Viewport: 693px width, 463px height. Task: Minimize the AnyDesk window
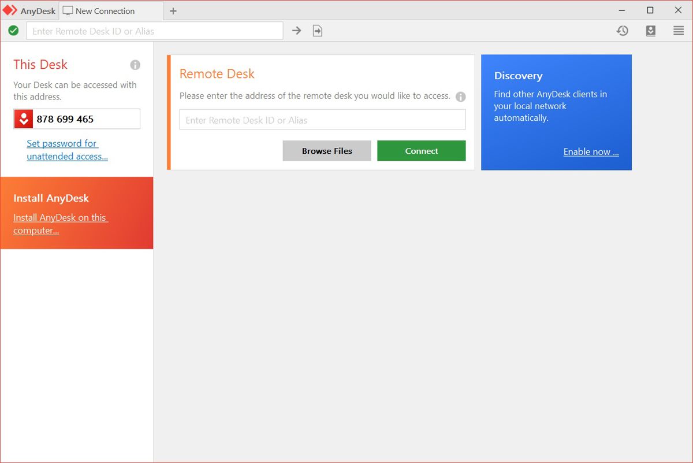coord(622,10)
